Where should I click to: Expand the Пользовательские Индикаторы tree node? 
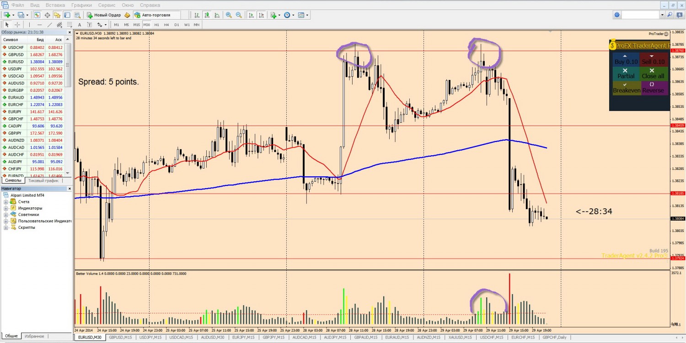pos(6,221)
